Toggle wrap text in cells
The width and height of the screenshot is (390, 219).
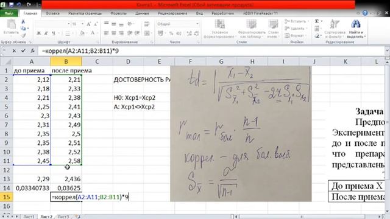147,24
